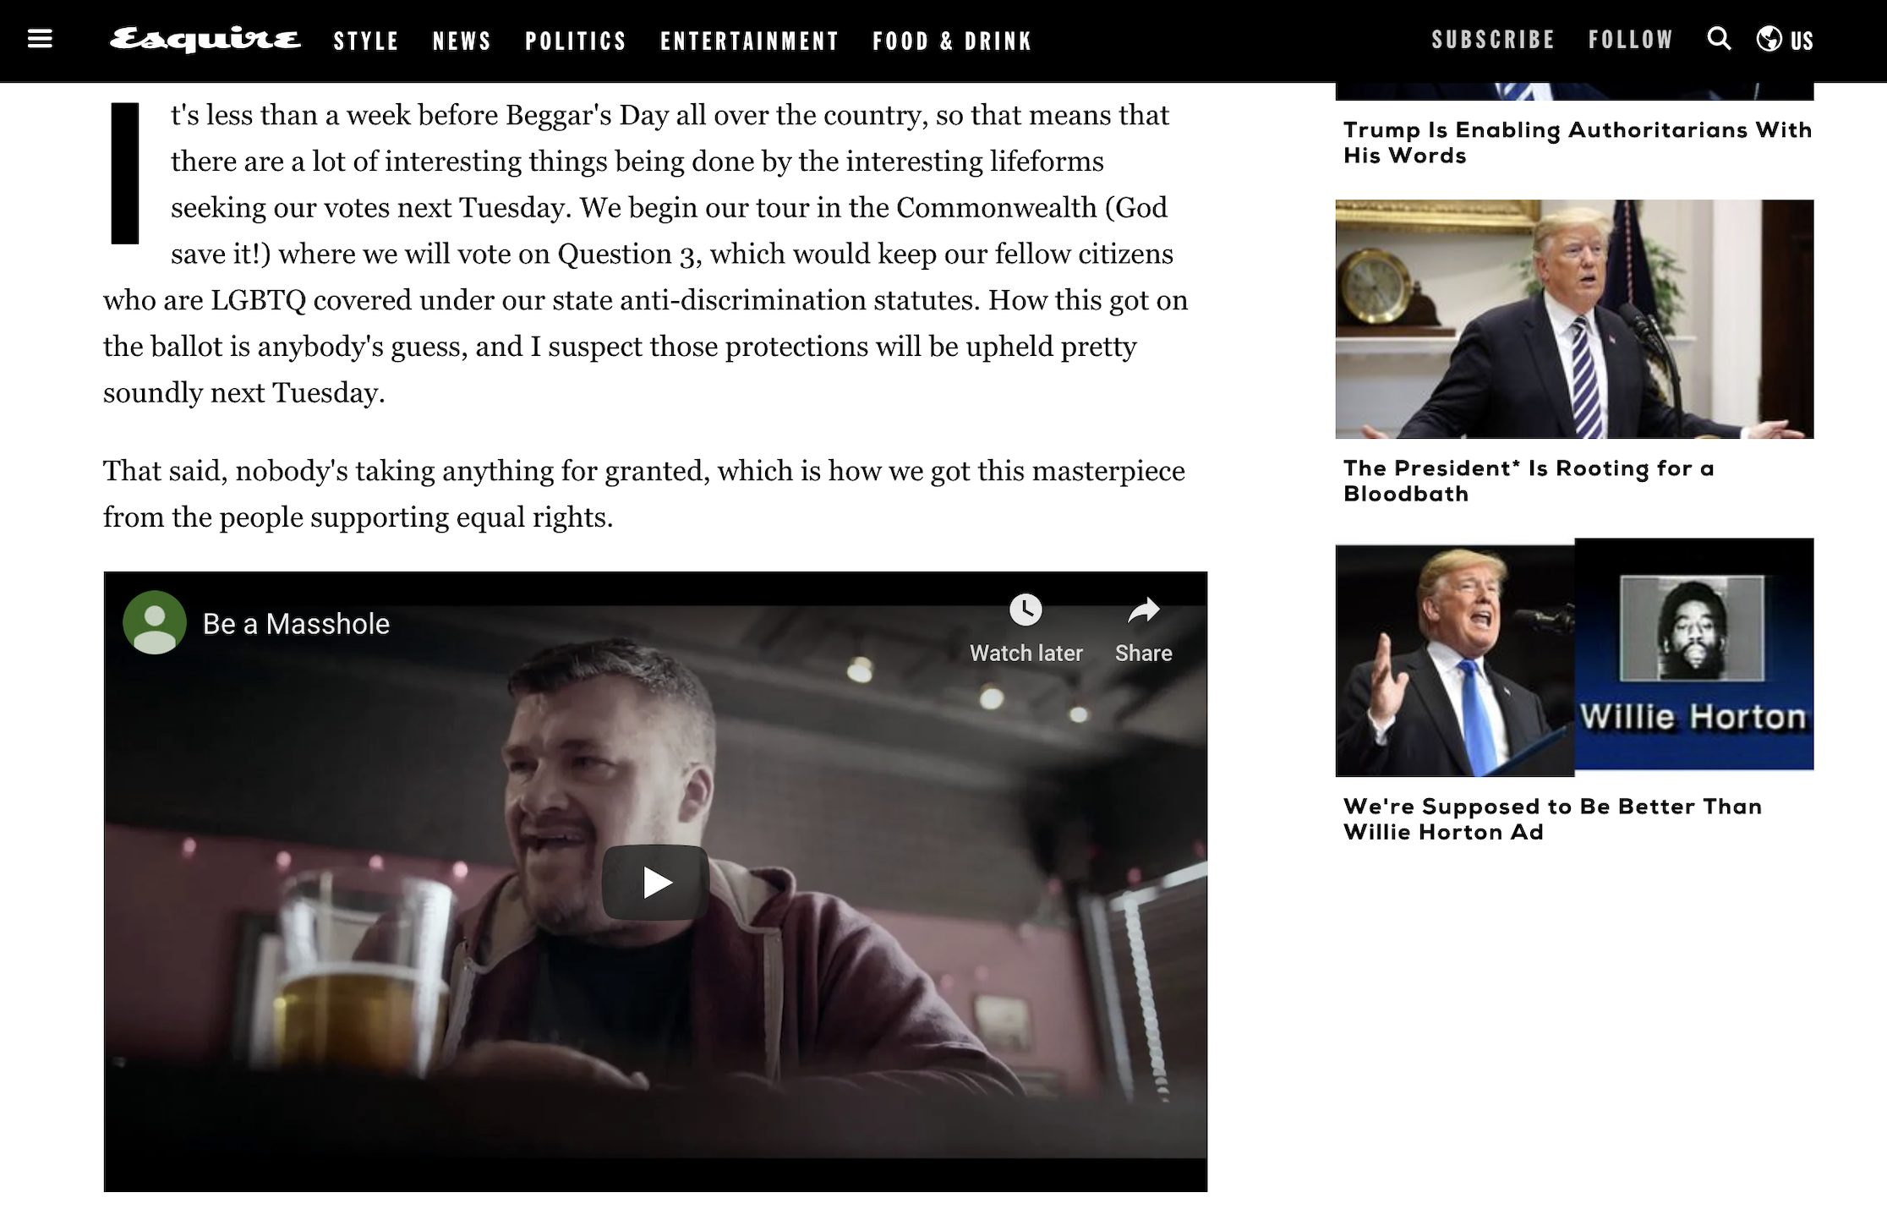
Task: Click the Be a Masshole video title
Action: pos(296,624)
